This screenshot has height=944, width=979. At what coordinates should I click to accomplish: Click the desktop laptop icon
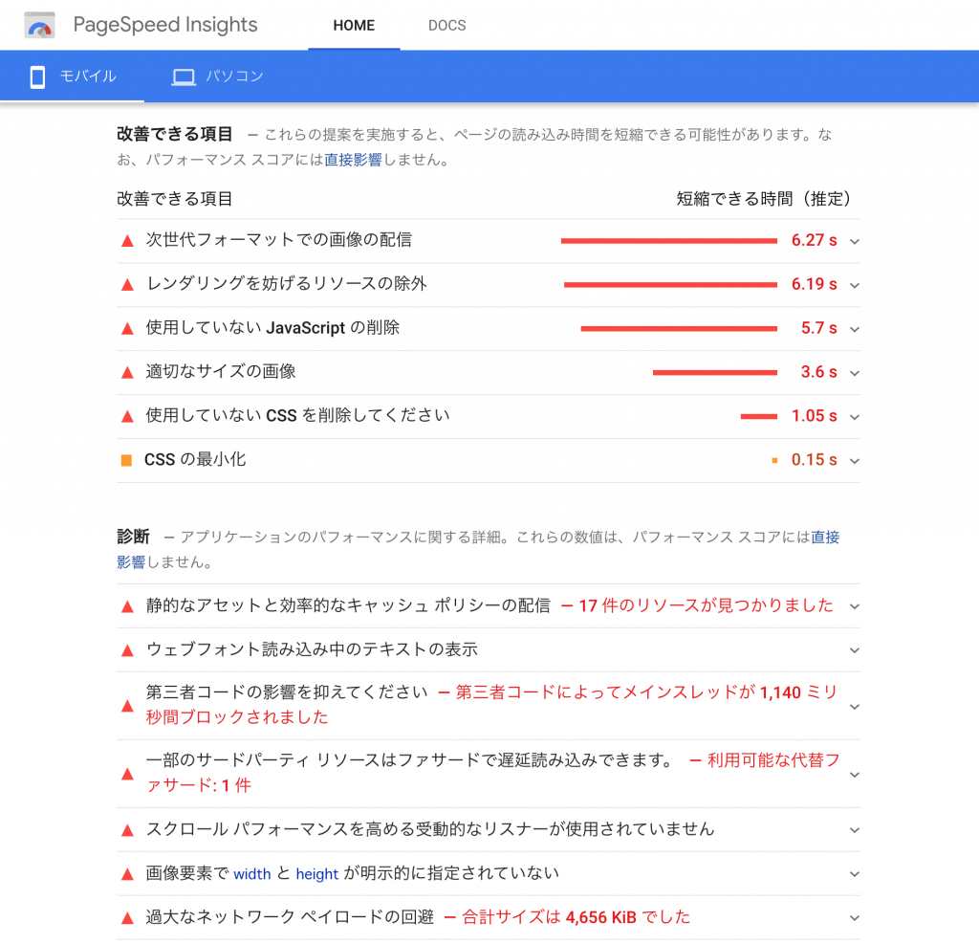pyautogui.click(x=184, y=77)
